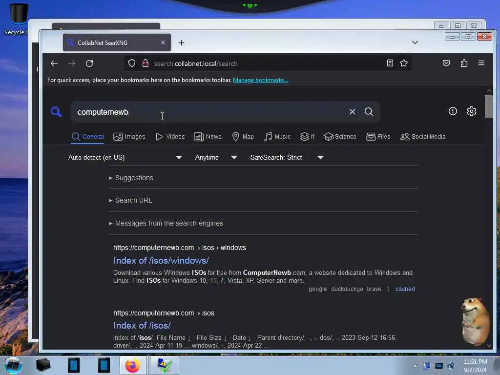Switch to the Music category tab

(277, 137)
